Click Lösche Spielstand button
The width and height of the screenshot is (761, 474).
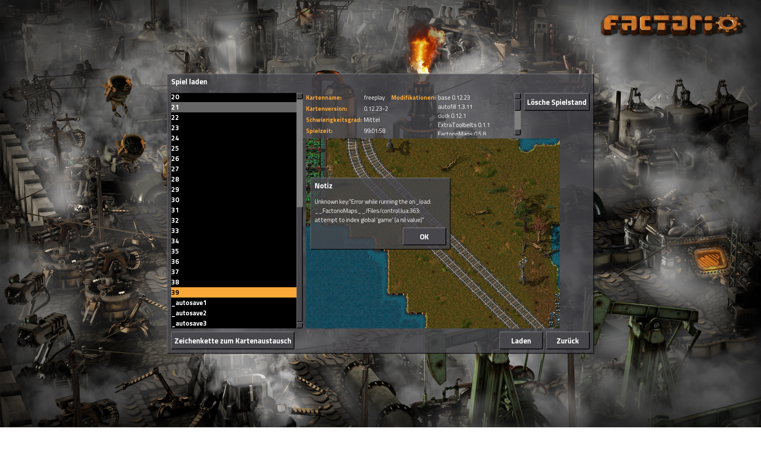coord(556,102)
